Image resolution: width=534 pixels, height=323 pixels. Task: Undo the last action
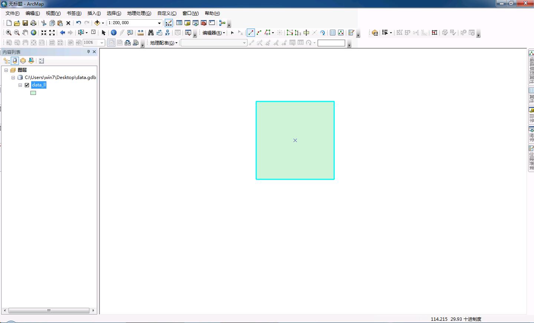79,23
